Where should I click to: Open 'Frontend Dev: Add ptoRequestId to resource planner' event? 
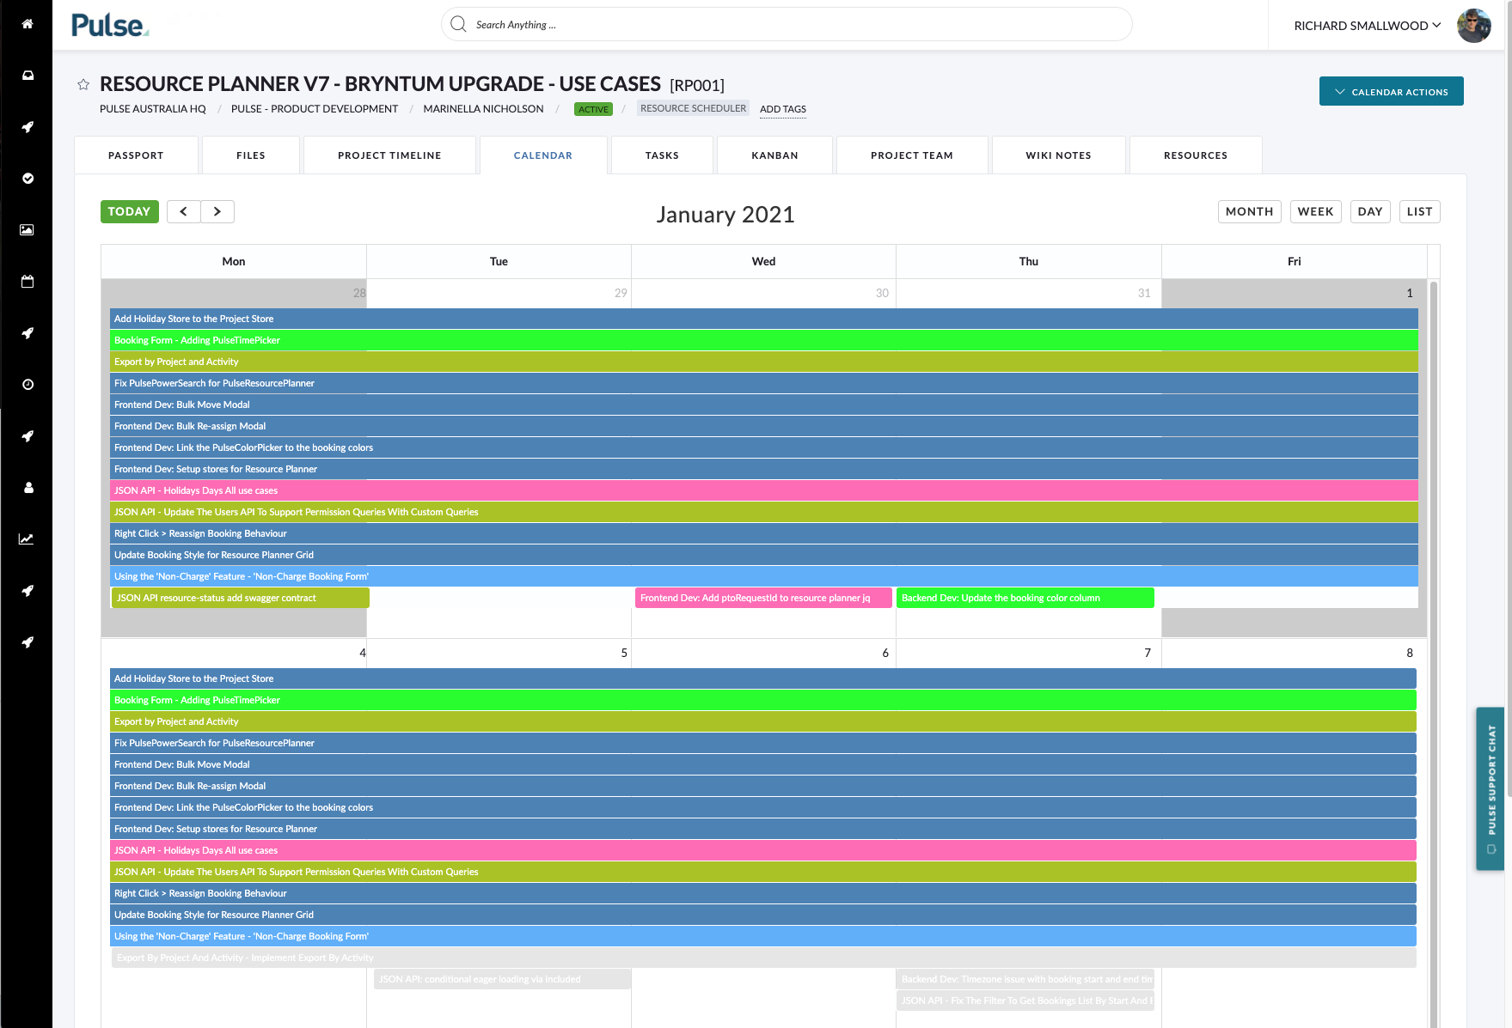pyautogui.click(x=763, y=598)
